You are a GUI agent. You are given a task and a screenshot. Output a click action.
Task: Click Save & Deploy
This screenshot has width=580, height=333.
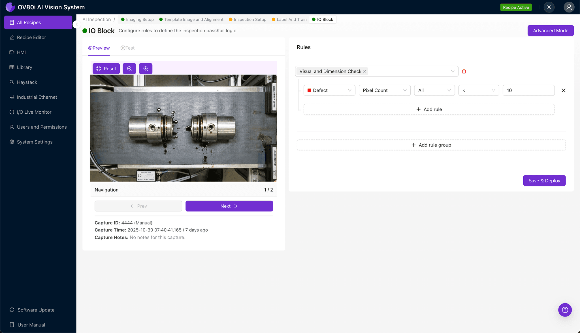pyautogui.click(x=544, y=181)
